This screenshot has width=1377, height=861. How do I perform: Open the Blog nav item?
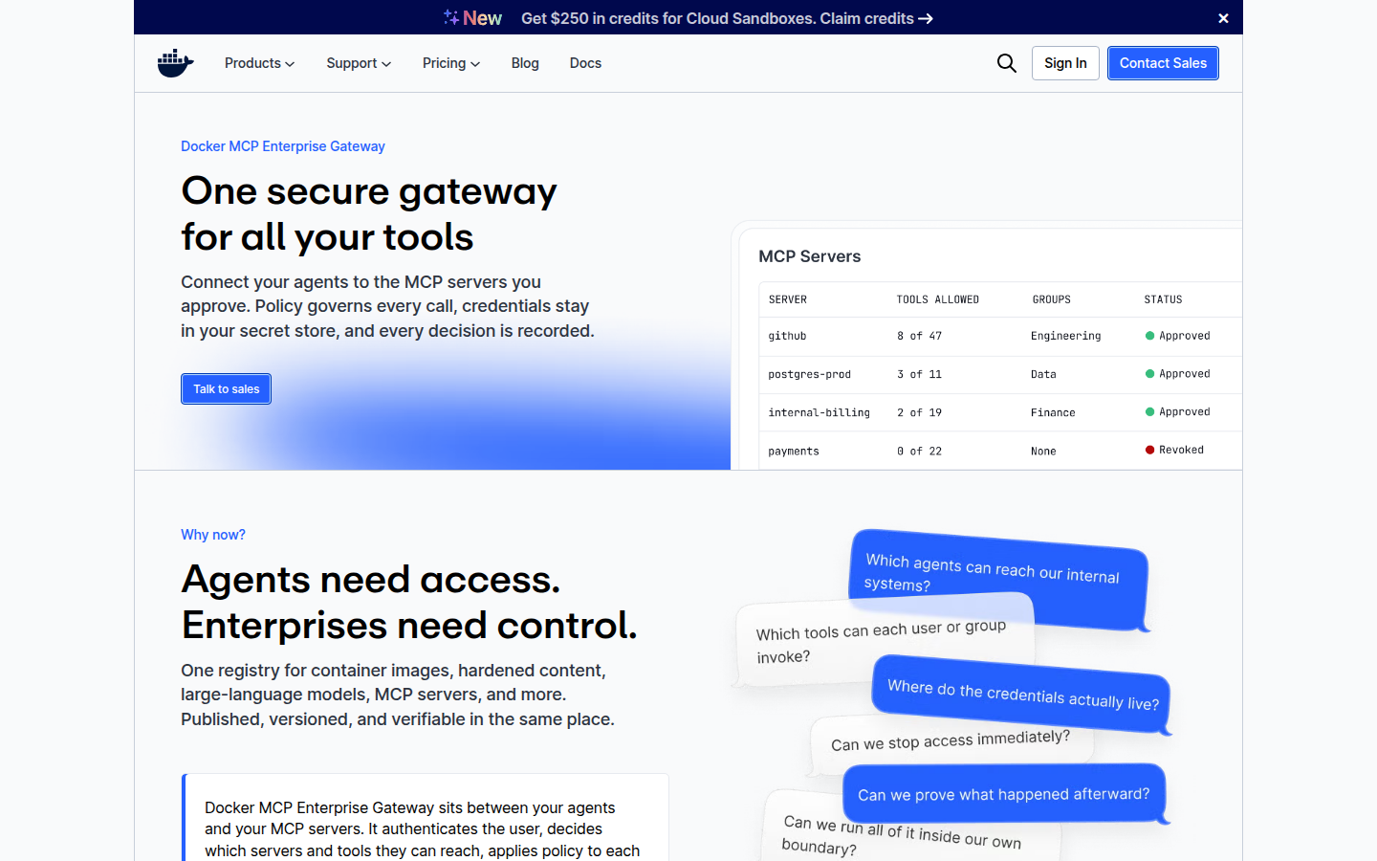525,63
